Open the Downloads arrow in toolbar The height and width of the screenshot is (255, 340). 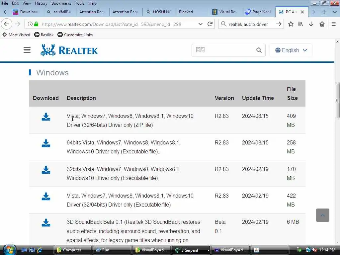tap(311, 24)
